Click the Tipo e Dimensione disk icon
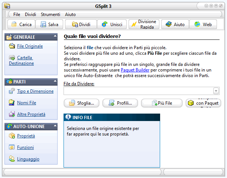This screenshot has width=227, height=178. (x=12, y=91)
